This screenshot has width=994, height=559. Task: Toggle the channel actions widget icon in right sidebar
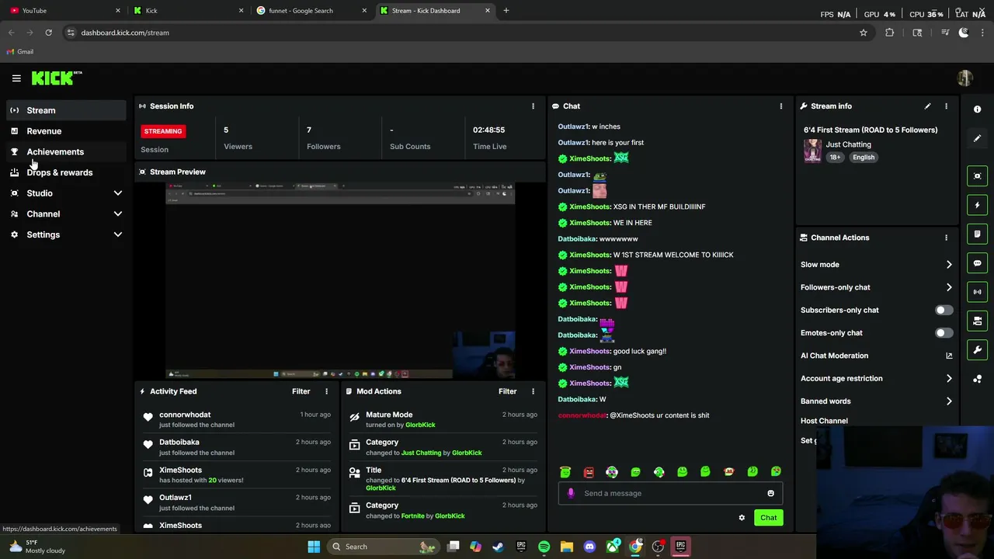(977, 321)
